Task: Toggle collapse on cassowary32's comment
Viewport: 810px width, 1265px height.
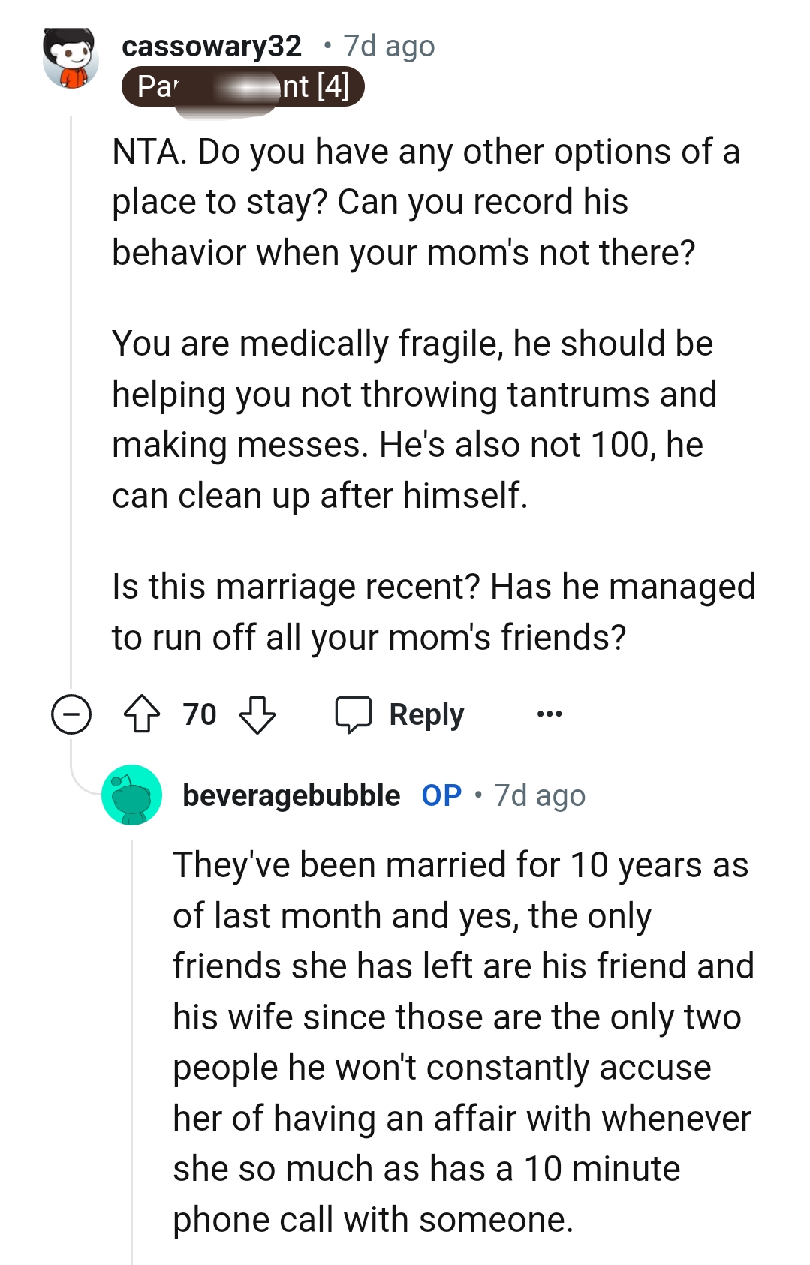Action: pos(70,714)
